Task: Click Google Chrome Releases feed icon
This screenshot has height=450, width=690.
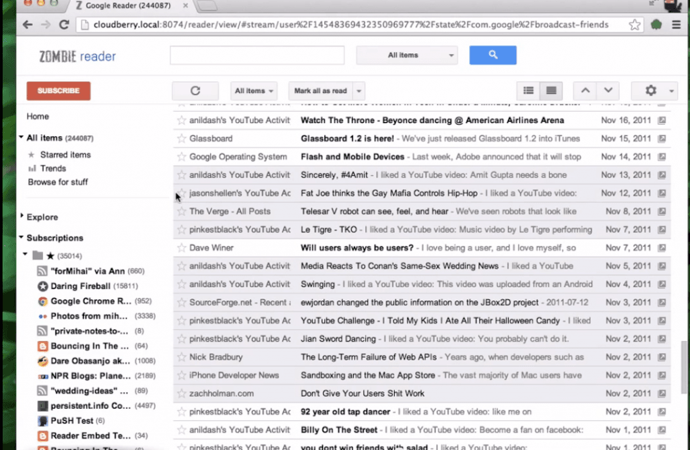Action: click(x=42, y=301)
